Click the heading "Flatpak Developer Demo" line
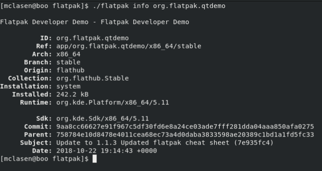 coord(95,22)
